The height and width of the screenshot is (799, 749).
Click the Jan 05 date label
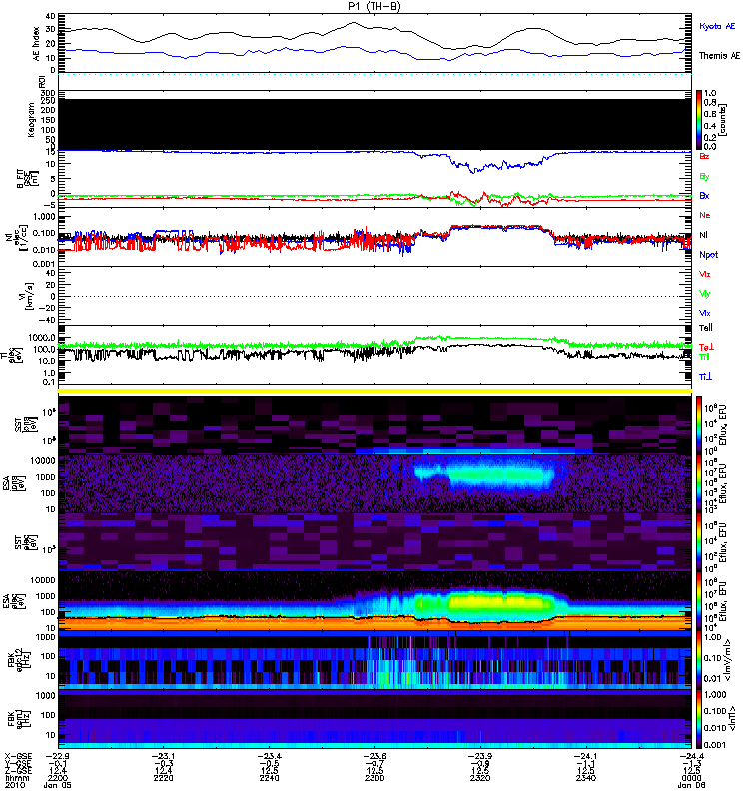(x=57, y=785)
